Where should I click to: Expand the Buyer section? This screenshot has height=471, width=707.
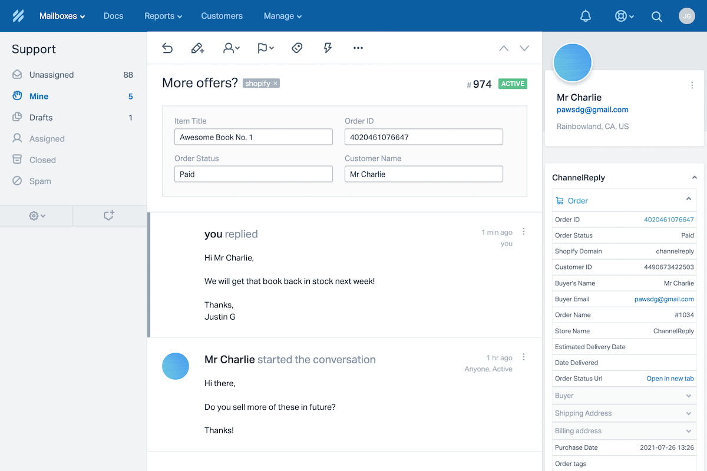click(x=625, y=396)
